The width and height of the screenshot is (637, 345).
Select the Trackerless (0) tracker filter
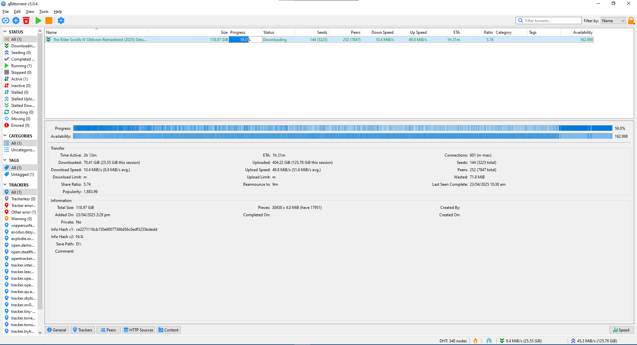pos(20,199)
